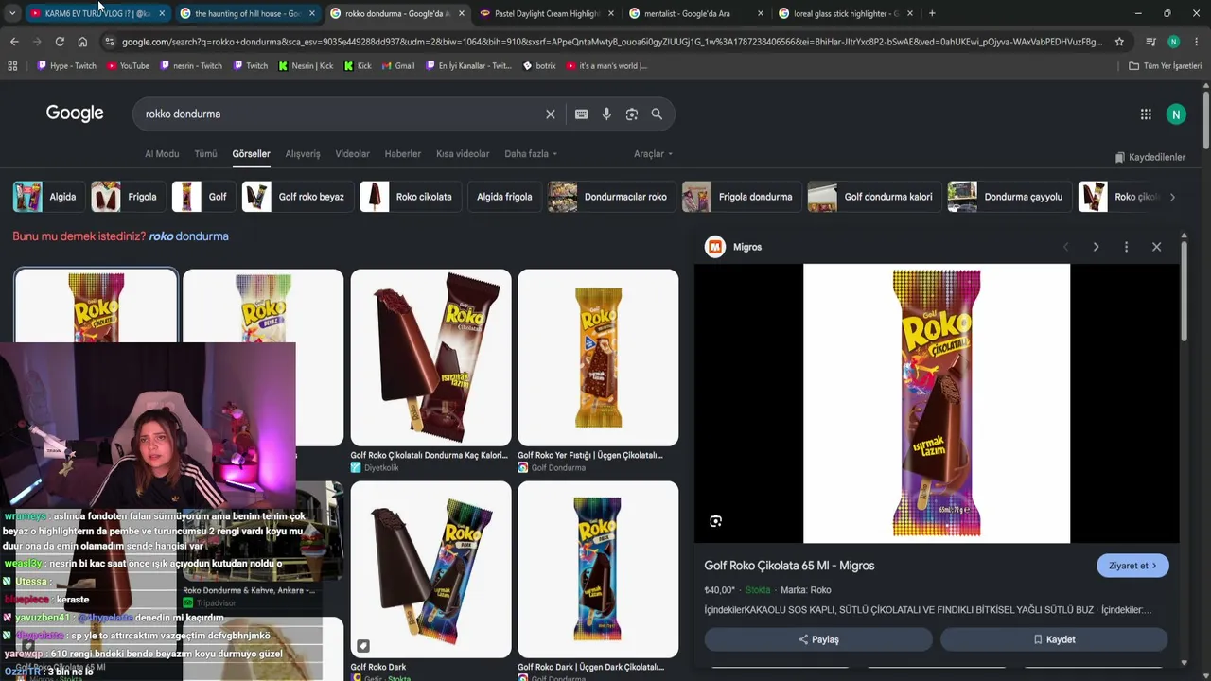Open the on-screen keyboard input tool
Image resolution: width=1211 pixels, height=681 pixels.
[x=581, y=114]
